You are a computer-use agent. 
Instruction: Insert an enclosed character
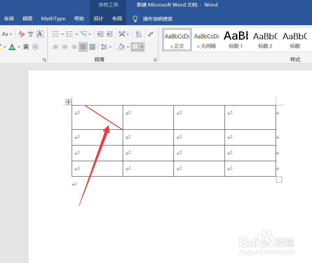pyautogui.click(x=35, y=47)
